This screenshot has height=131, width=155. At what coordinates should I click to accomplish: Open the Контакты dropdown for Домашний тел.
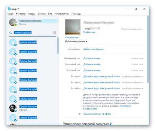pos(137,64)
